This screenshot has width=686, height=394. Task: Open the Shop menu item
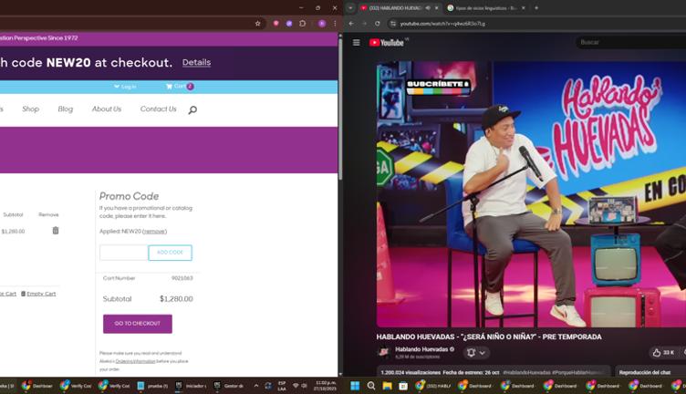(31, 109)
